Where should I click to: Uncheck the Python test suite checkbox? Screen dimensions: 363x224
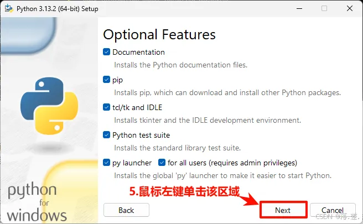pyautogui.click(x=107, y=135)
